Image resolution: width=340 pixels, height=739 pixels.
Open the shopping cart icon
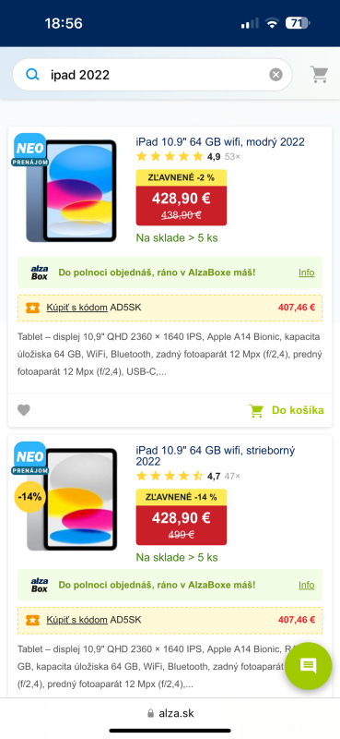pyautogui.click(x=319, y=75)
